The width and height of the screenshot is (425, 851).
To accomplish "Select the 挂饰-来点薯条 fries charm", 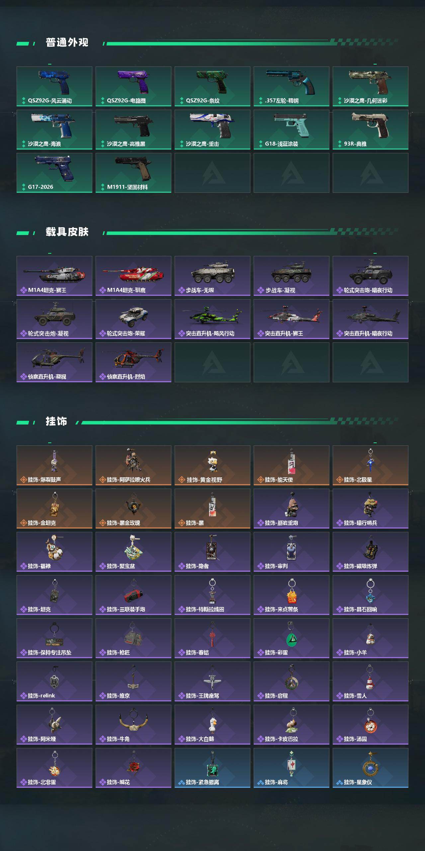I will [292, 595].
